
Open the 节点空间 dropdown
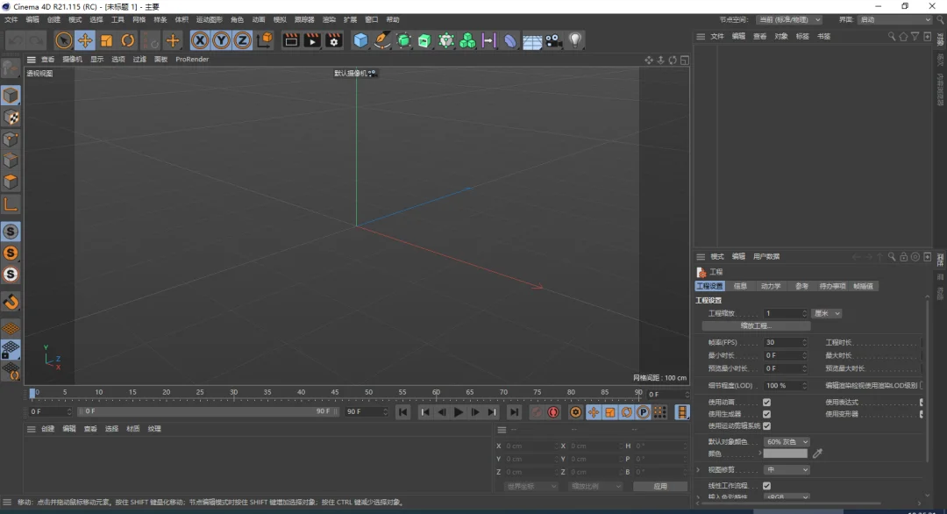[789, 20]
